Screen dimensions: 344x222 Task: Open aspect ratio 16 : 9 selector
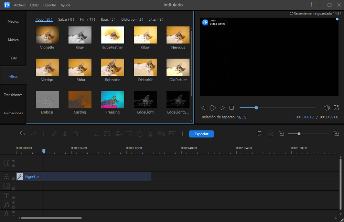241,117
